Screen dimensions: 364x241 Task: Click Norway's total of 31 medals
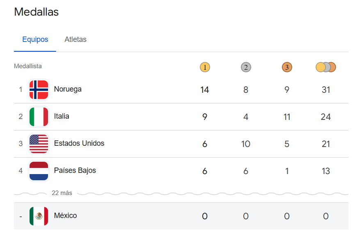[x=326, y=90]
